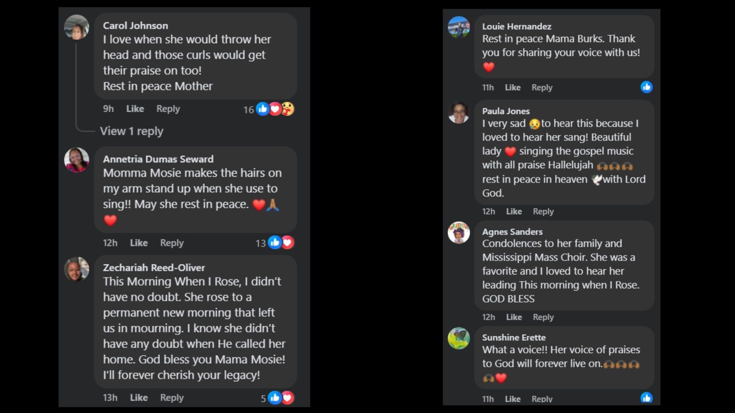
Task: Open Louie Hernandez's profile avatar
Action: 459,27
